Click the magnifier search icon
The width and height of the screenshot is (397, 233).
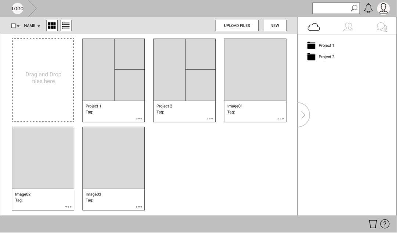point(354,8)
